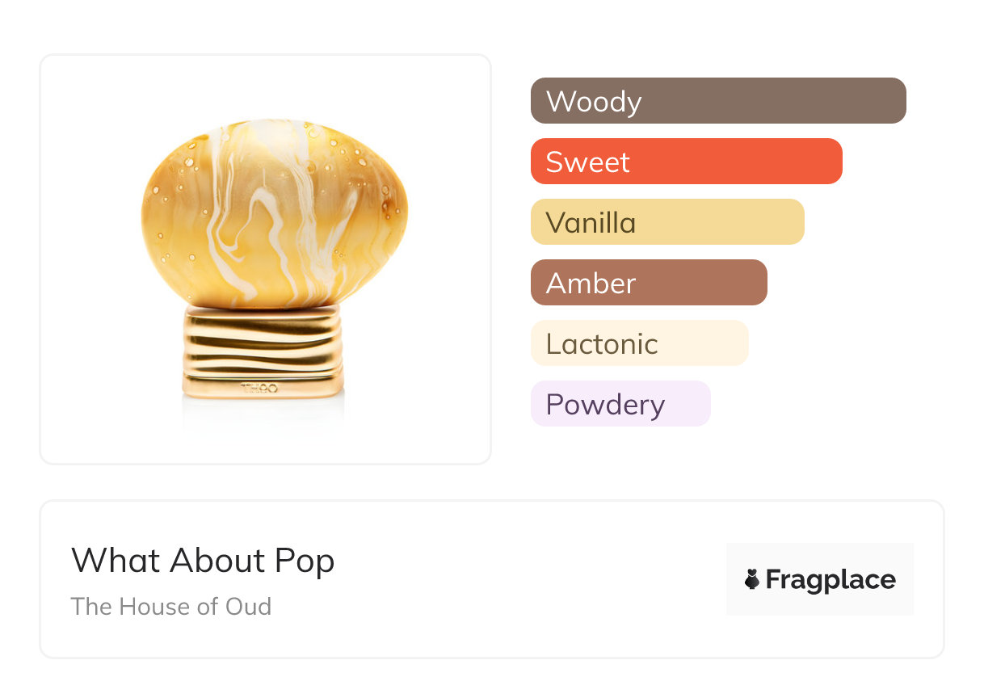The height and width of the screenshot is (698, 984).
Task: Click the Sweet label text
Action: pos(587,162)
